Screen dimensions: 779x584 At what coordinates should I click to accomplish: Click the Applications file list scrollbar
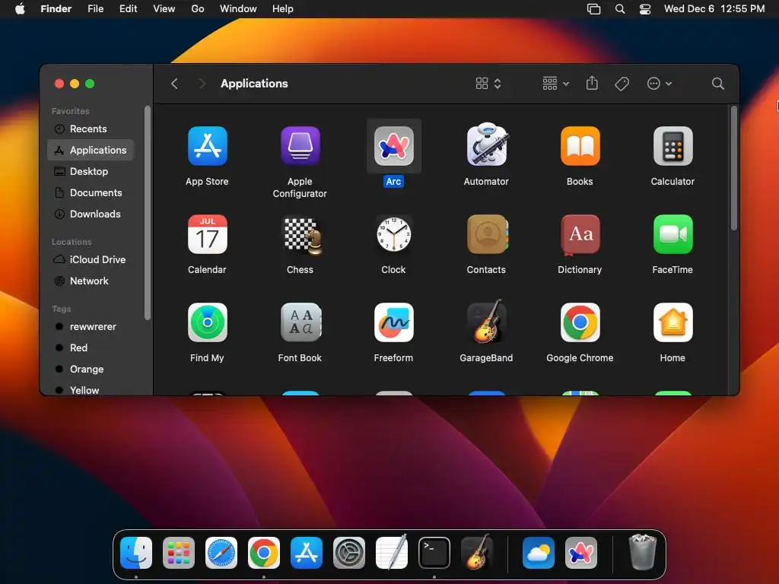pyautogui.click(x=733, y=168)
